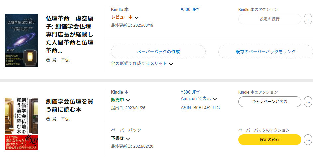Click the yellow 設定の続行 paperback button
Image resolution: width=313 pixels, height=159 pixels.
point(270,140)
